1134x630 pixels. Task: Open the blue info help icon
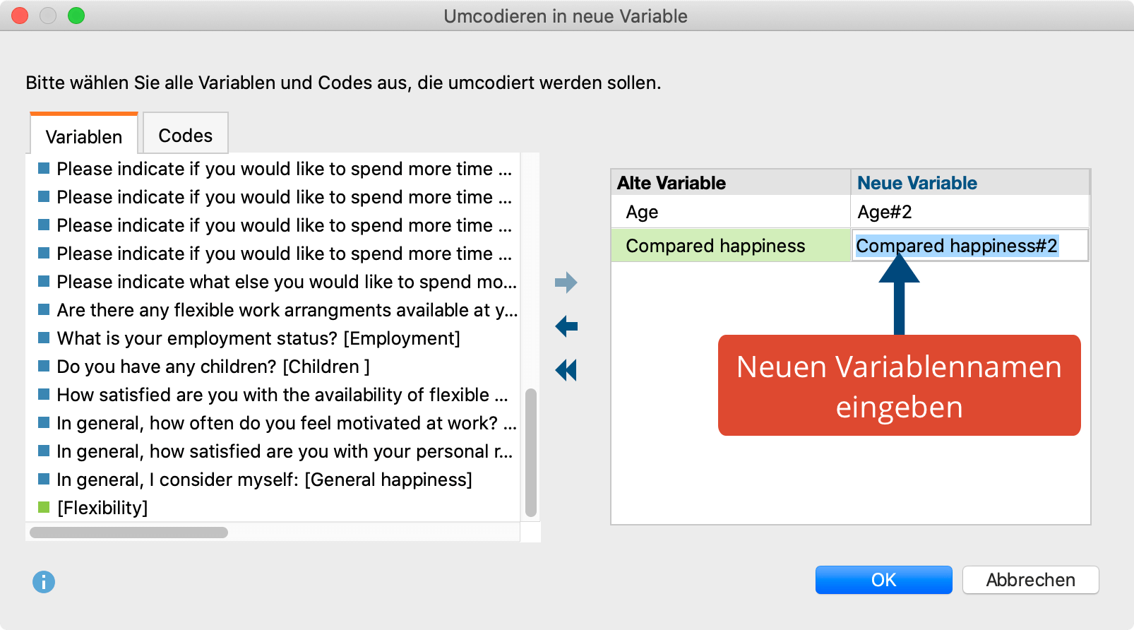(x=44, y=582)
